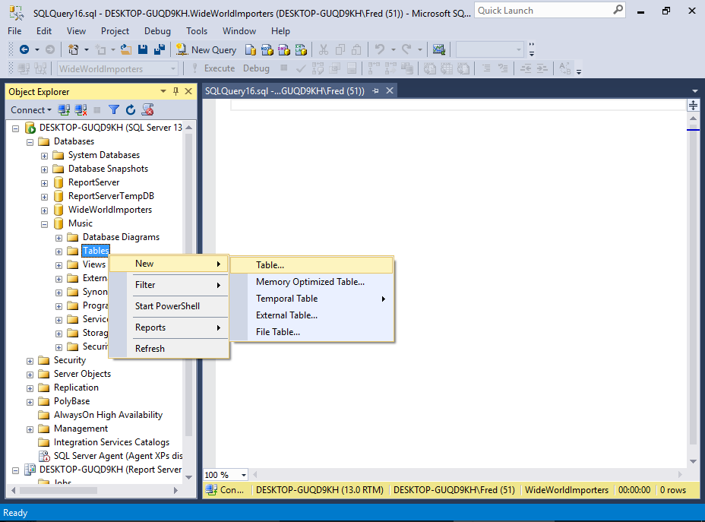705x522 pixels.
Task: Choose Start PowerShell in context menu
Action: coord(167,306)
